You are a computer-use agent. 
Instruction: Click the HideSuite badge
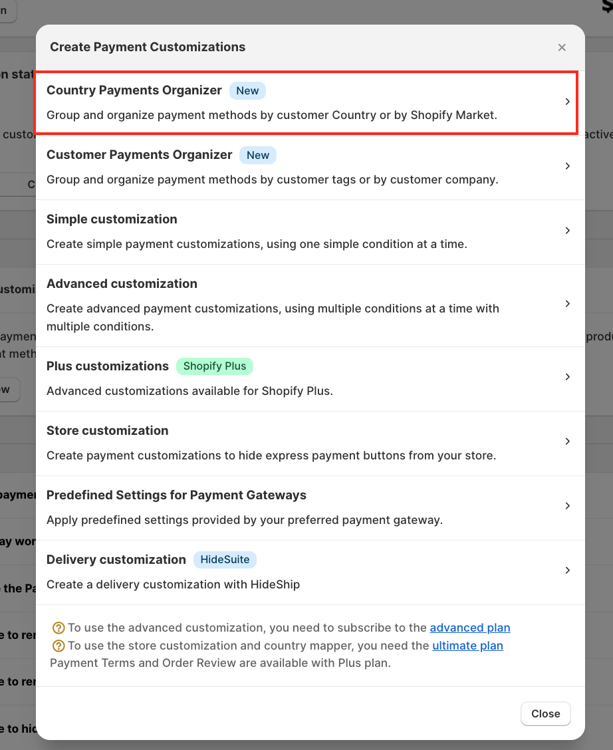point(225,560)
